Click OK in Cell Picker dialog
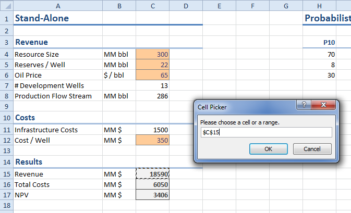This screenshot has width=351, height=213. click(x=268, y=149)
